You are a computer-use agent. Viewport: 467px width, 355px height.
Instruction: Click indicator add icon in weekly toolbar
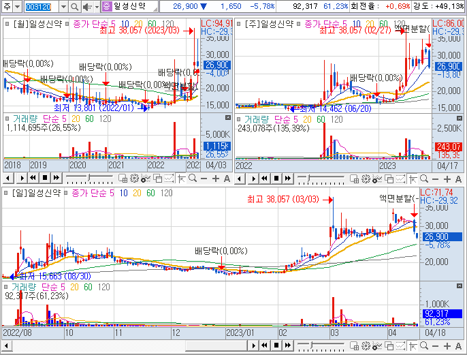coord(377,179)
